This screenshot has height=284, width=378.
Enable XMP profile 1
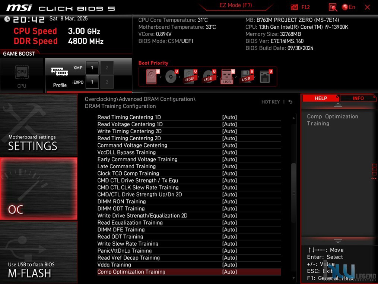pos(92,68)
